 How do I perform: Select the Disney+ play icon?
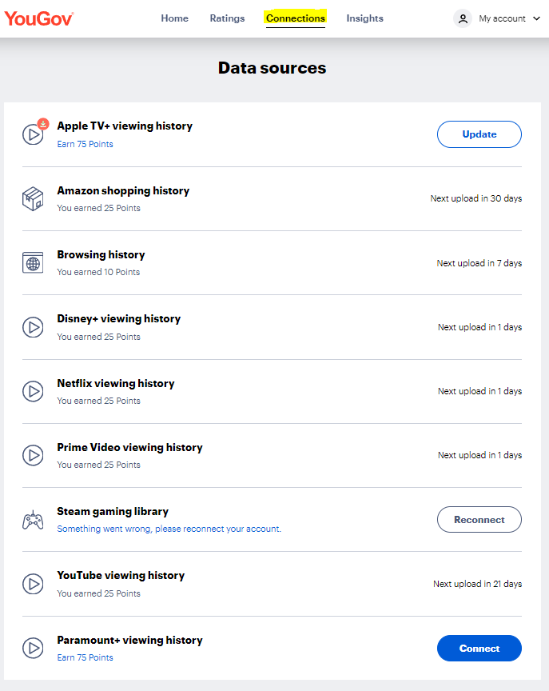click(x=33, y=327)
